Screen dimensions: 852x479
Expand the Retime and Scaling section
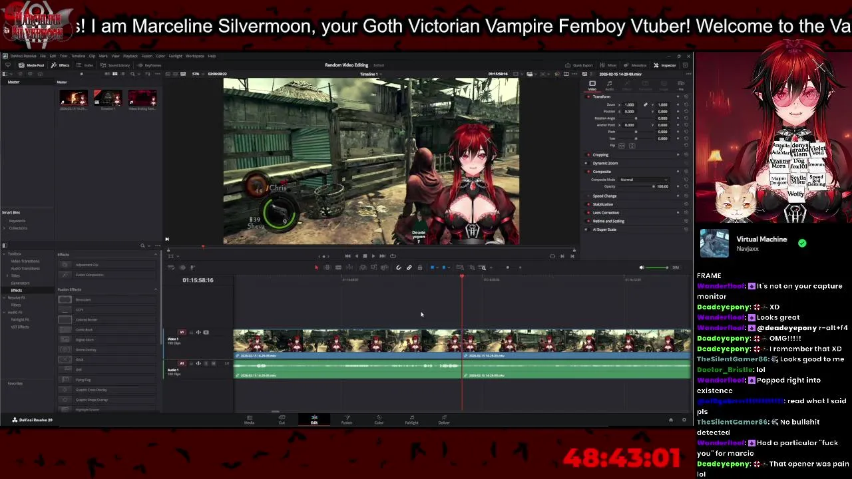[608, 221]
